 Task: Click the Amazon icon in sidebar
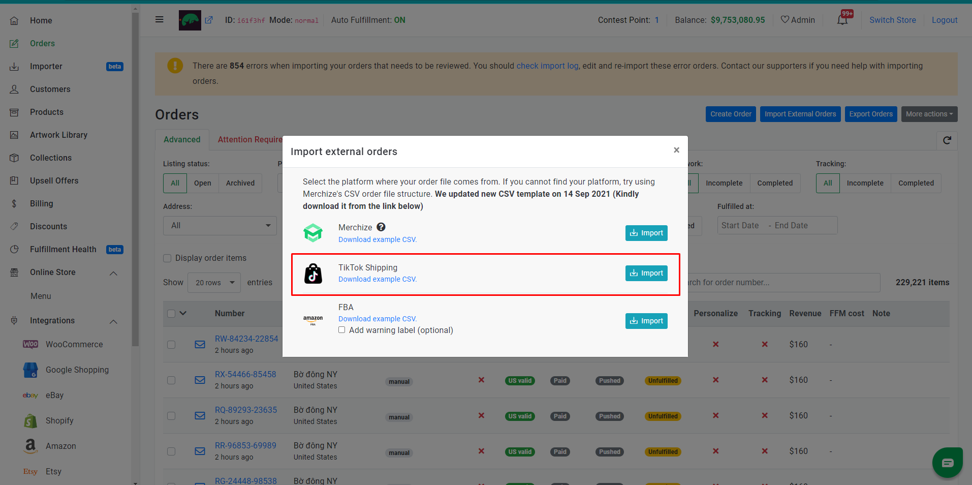tap(30, 446)
